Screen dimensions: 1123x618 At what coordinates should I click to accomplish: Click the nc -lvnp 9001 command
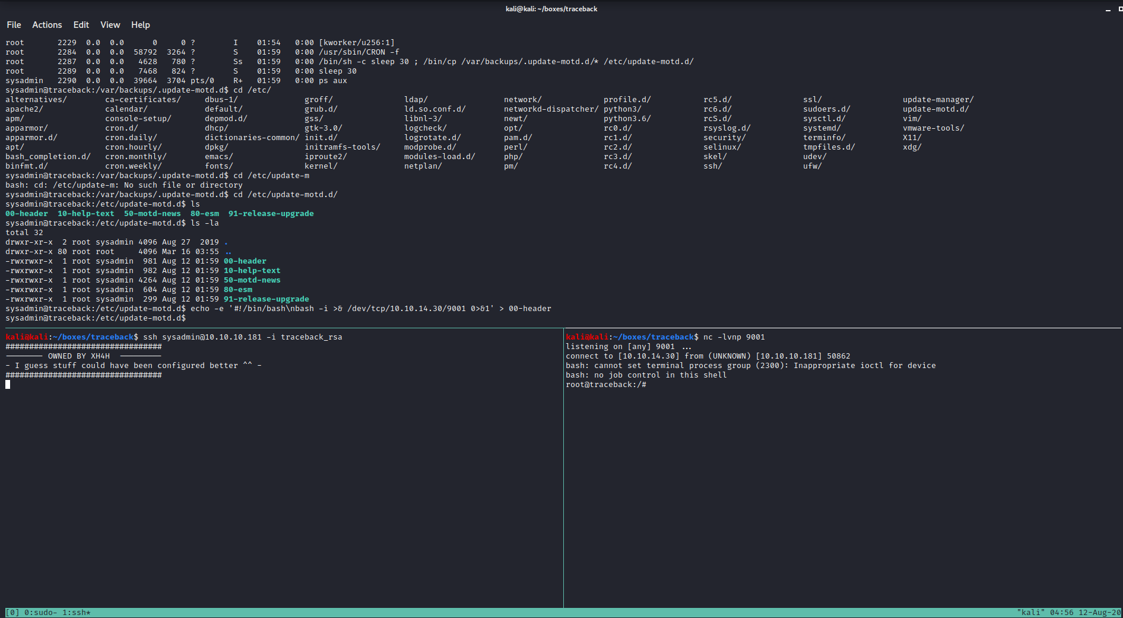point(734,337)
